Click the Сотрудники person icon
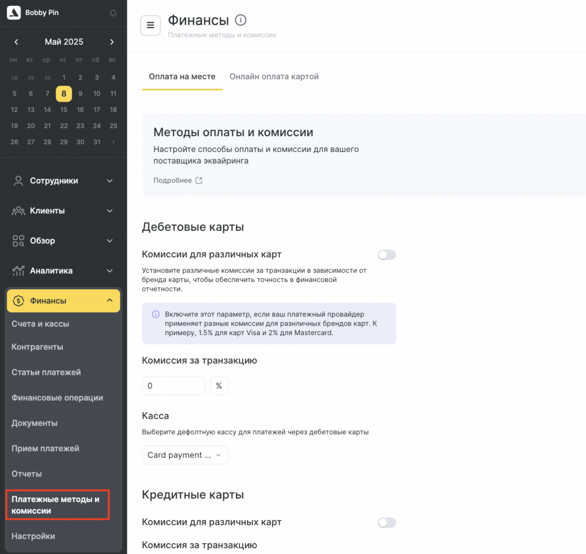 [18, 181]
